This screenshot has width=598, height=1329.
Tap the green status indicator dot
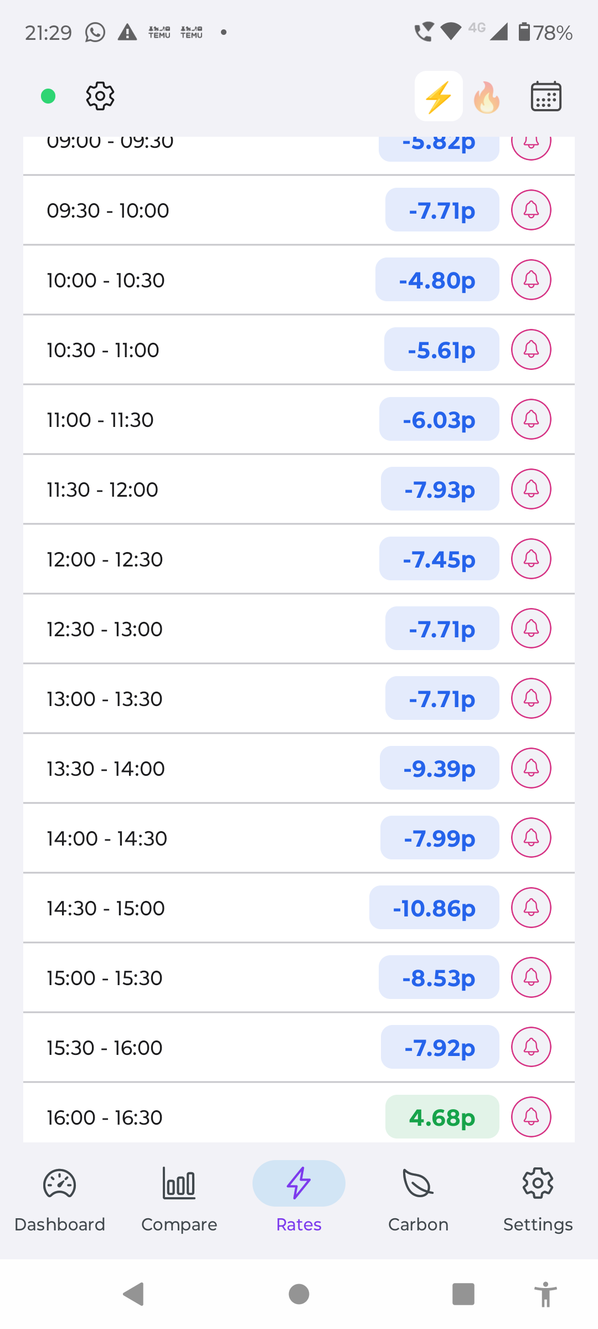point(48,96)
